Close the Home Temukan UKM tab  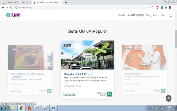[61, 2]
